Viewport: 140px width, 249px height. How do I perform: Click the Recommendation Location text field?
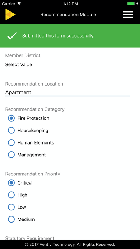click(67, 92)
